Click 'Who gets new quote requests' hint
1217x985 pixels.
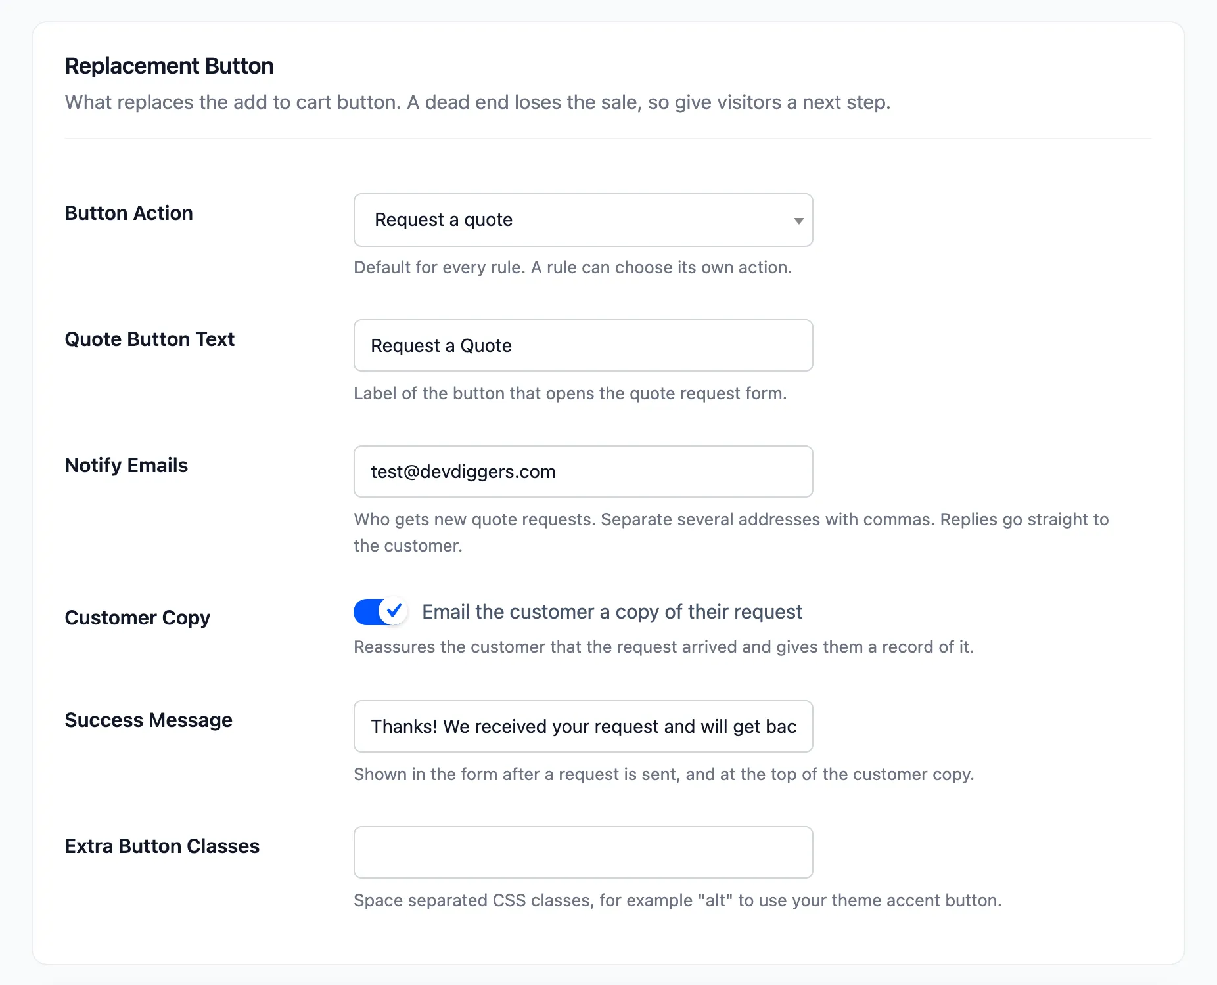[x=731, y=533]
